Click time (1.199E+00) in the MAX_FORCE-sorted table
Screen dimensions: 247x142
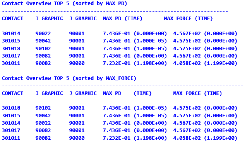221,138
